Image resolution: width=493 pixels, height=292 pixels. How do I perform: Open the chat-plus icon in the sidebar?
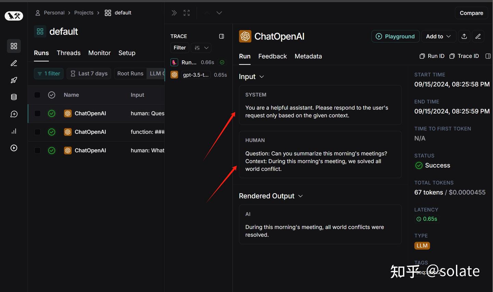coord(14,114)
